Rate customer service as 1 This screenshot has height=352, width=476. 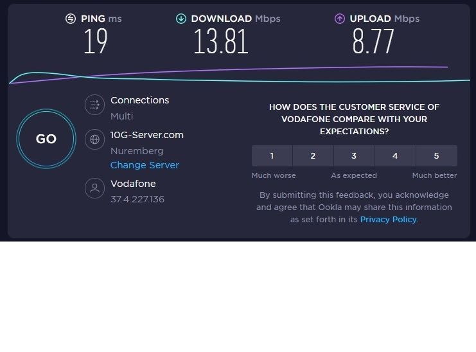pos(272,155)
